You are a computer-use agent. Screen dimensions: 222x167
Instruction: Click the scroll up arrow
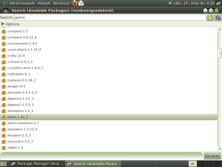[220, 29]
